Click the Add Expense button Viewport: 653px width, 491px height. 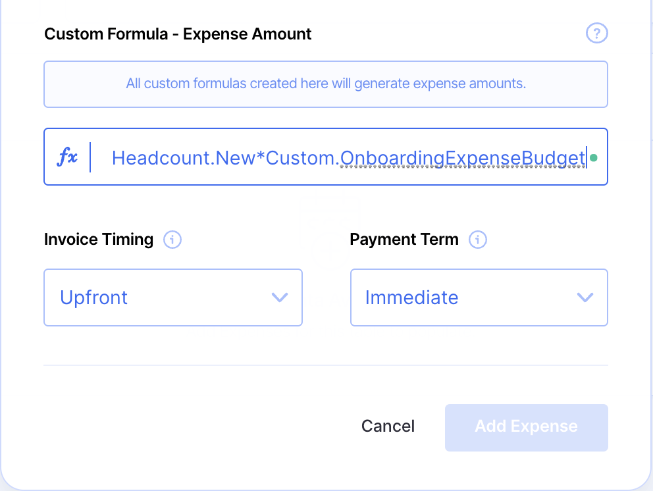(526, 427)
